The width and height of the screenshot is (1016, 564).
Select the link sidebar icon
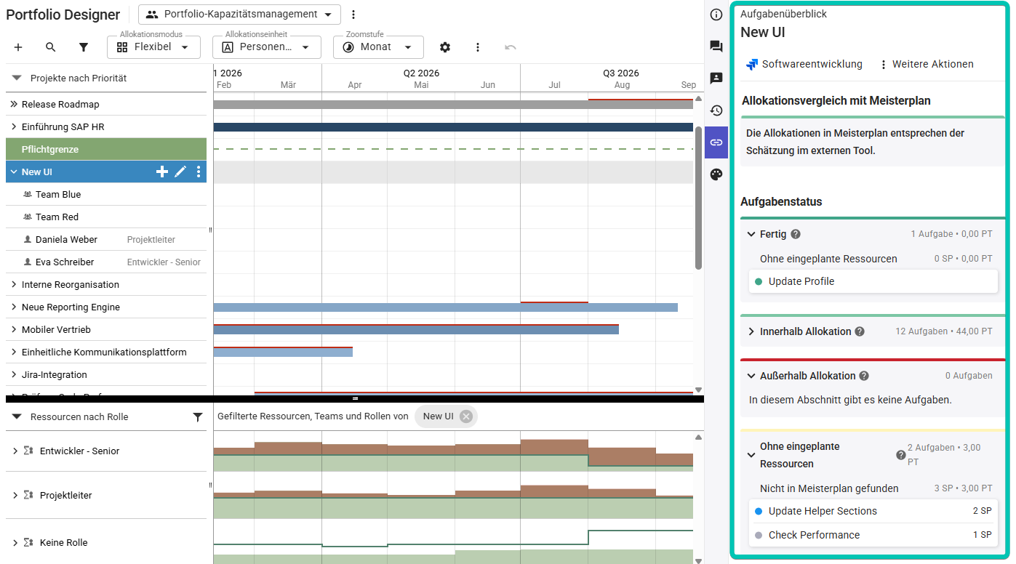pos(716,142)
